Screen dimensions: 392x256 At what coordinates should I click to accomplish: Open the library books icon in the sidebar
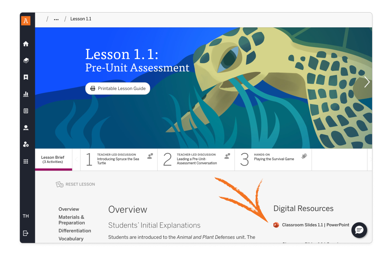26,60
